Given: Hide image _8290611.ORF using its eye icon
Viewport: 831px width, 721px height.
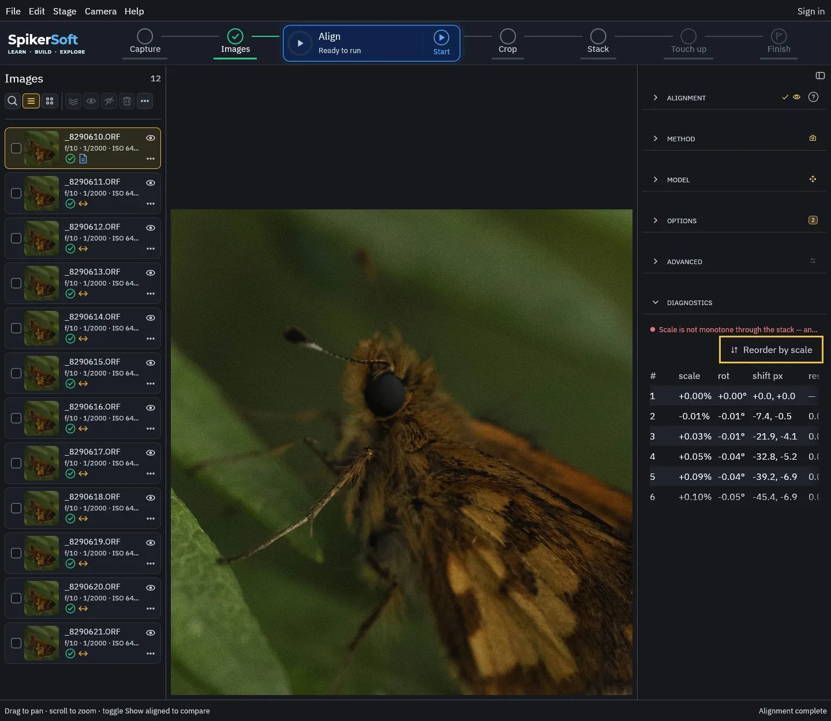Looking at the screenshot, I should (151, 183).
